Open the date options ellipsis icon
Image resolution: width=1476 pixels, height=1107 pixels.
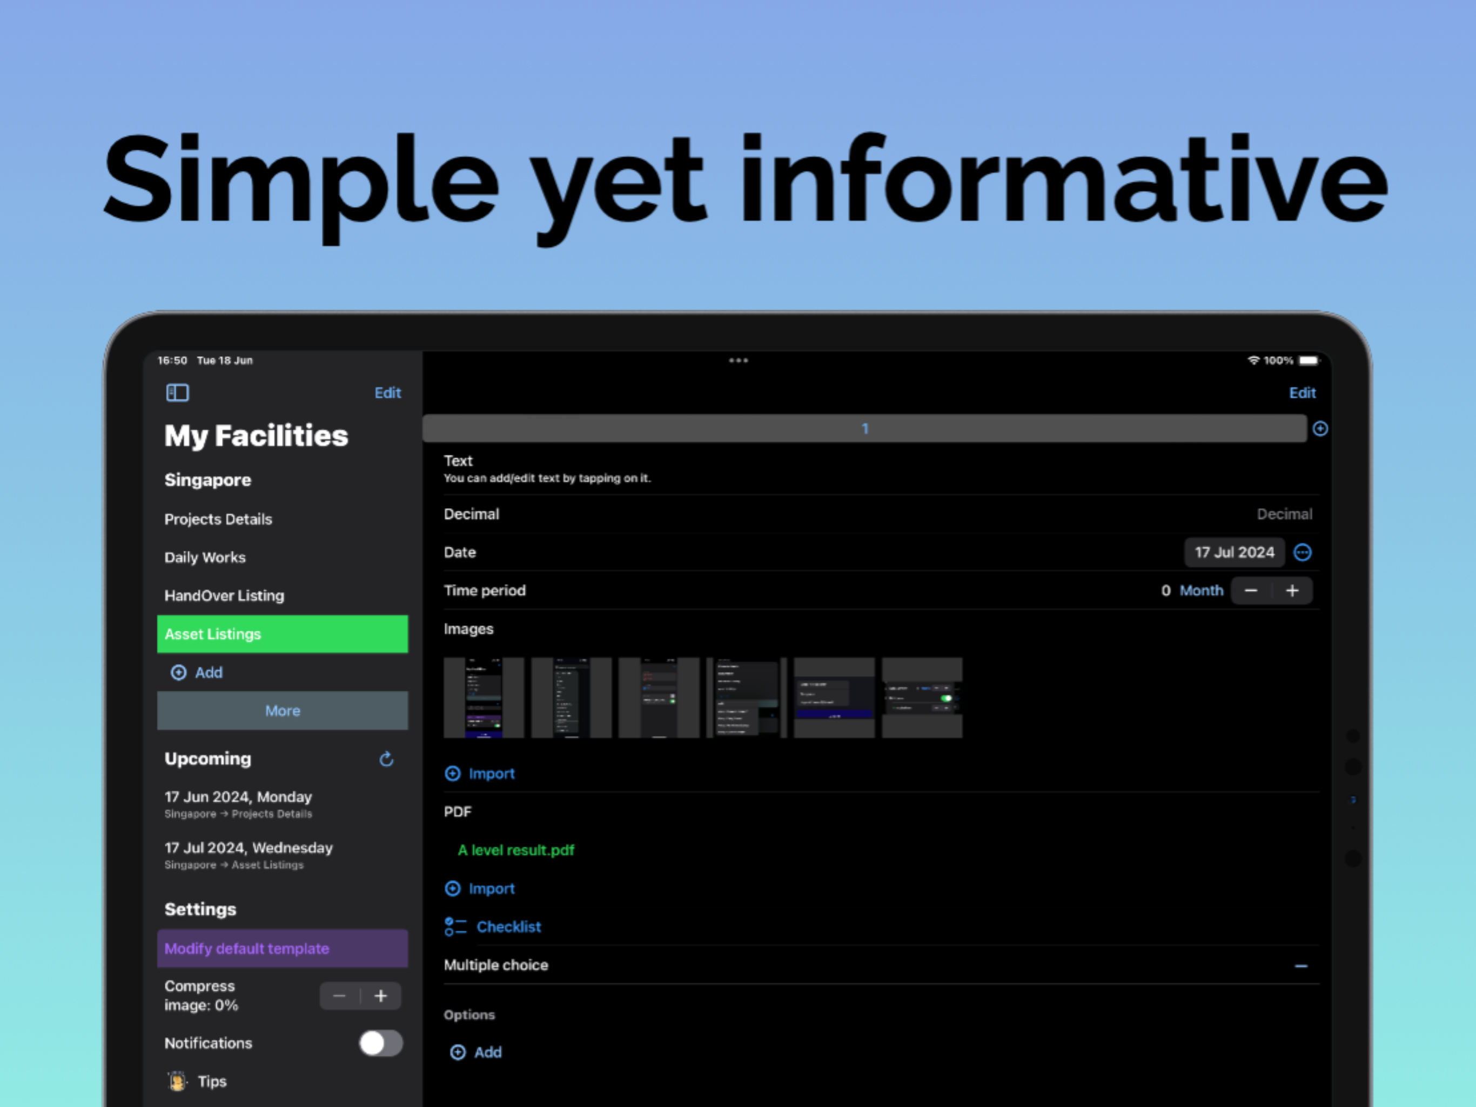pos(1303,552)
